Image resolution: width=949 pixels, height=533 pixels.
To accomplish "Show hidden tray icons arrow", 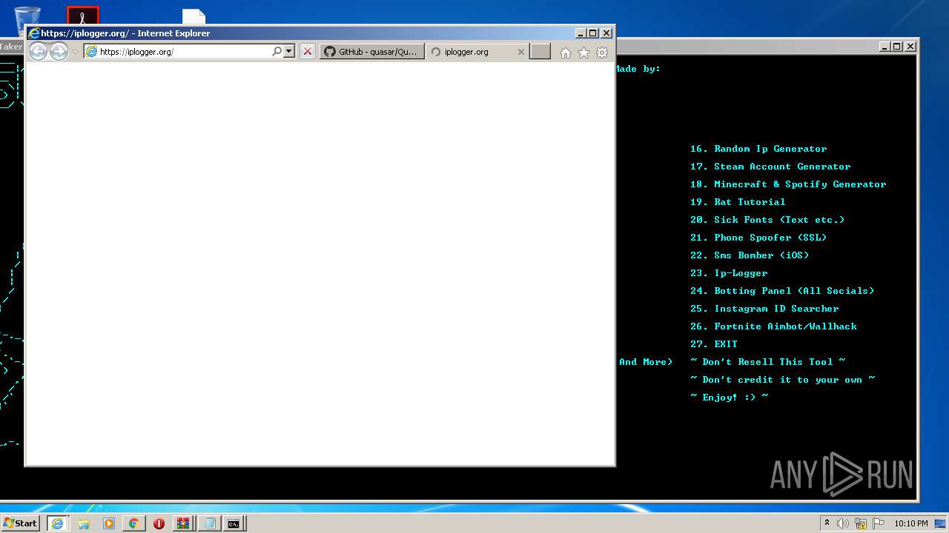I will (827, 523).
